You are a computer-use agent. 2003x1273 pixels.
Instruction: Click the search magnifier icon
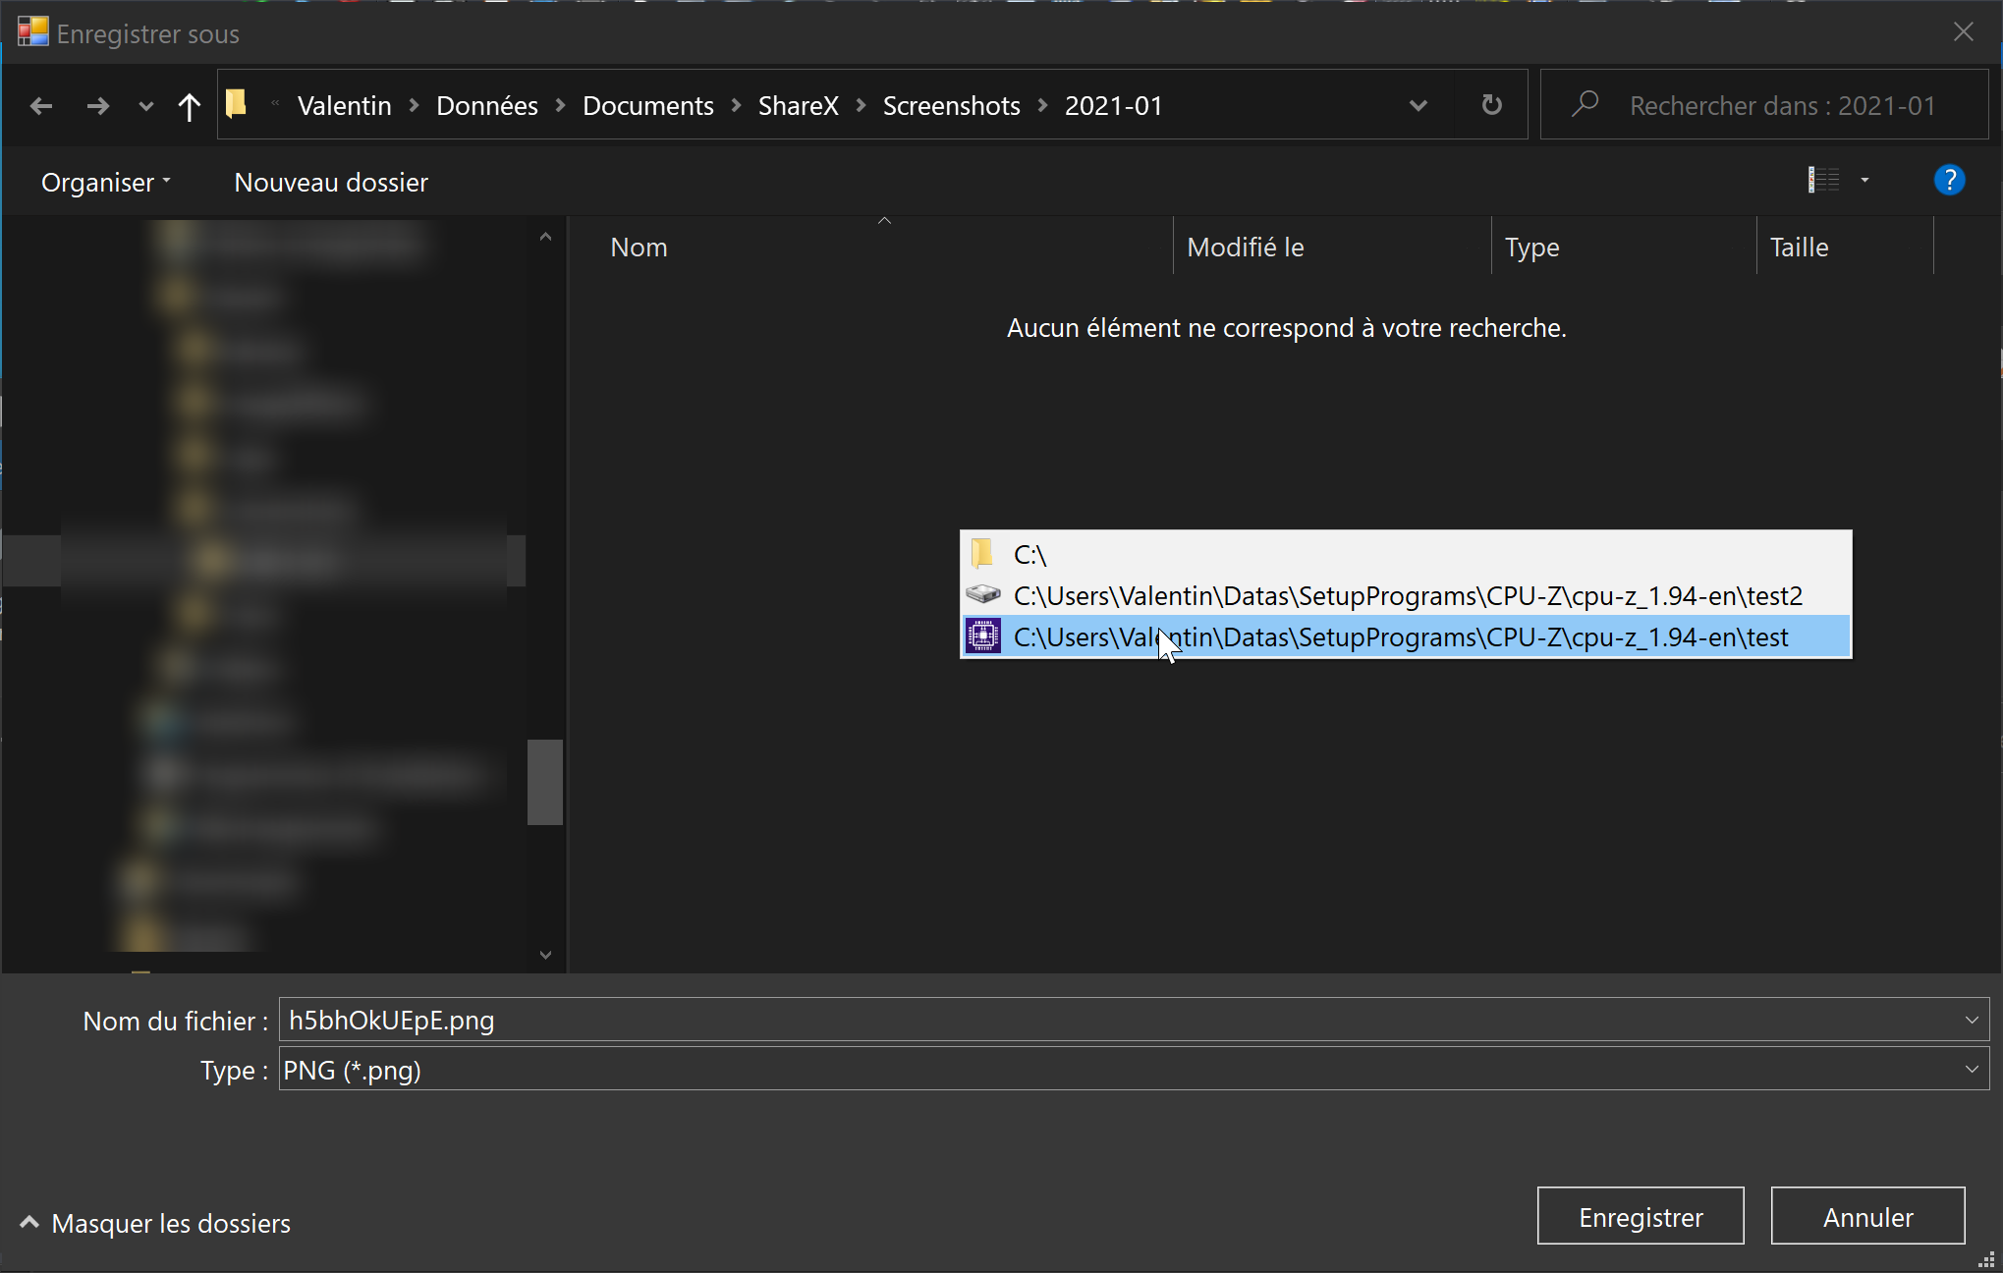(x=1585, y=104)
